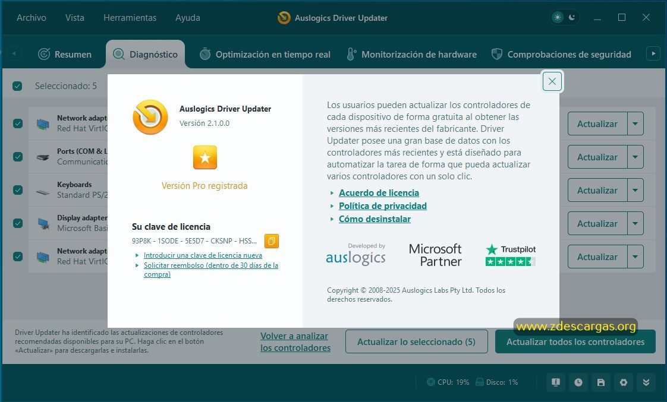Open the Vista menu
This screenshot has height=402, width=667.
coord(75,18)
